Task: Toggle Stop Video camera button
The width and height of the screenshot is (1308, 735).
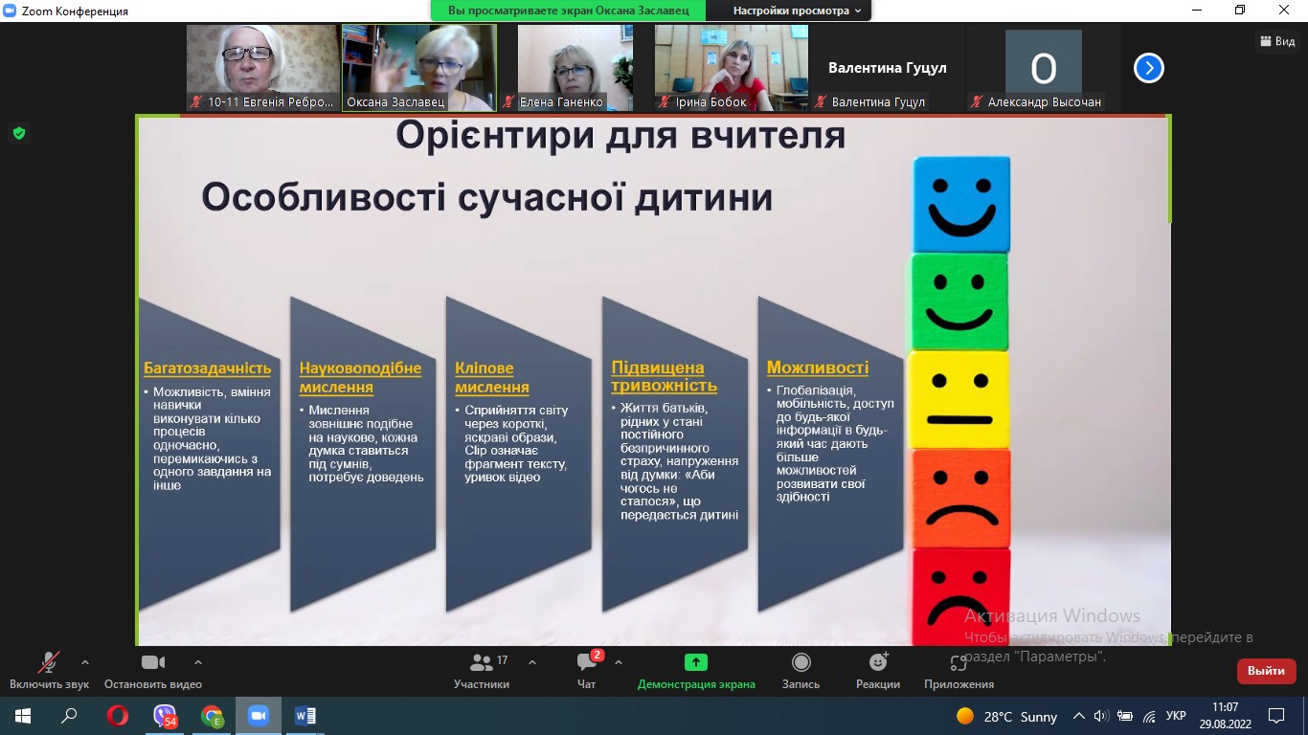Action: [x=153, y=663]
